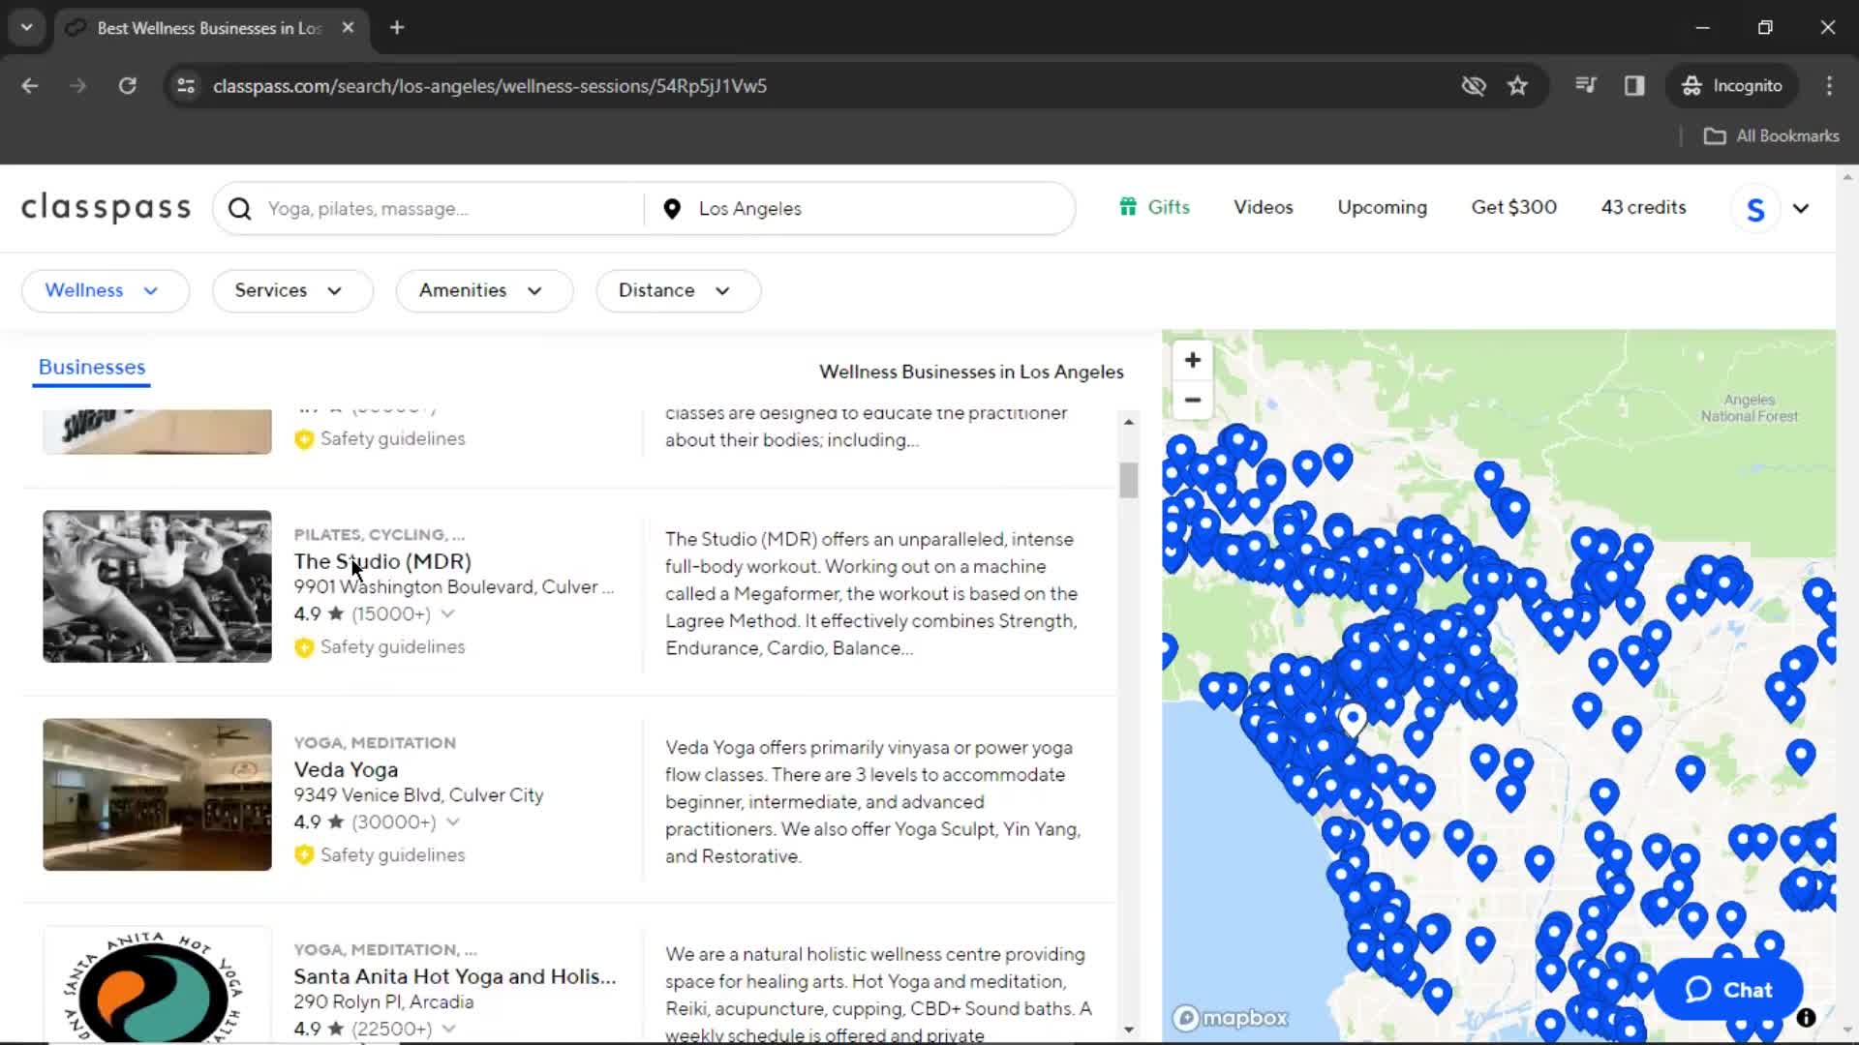Viewport: 1859px width, 1045px height.
Task: Open the tab search dropdown
Action: coord(27,28)
